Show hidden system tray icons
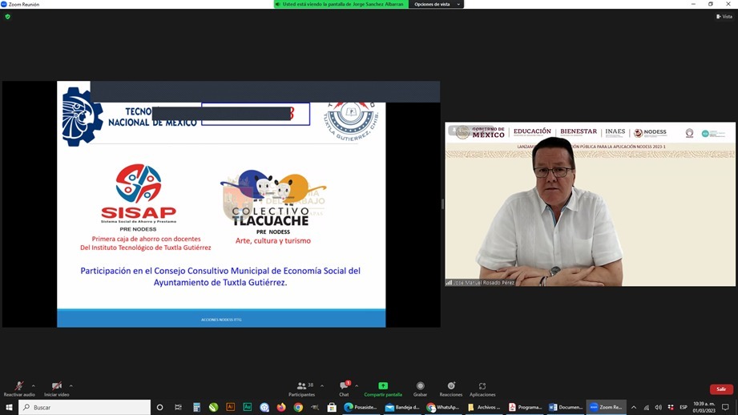Viewport: 738px width, 415px height. (634, 407)
